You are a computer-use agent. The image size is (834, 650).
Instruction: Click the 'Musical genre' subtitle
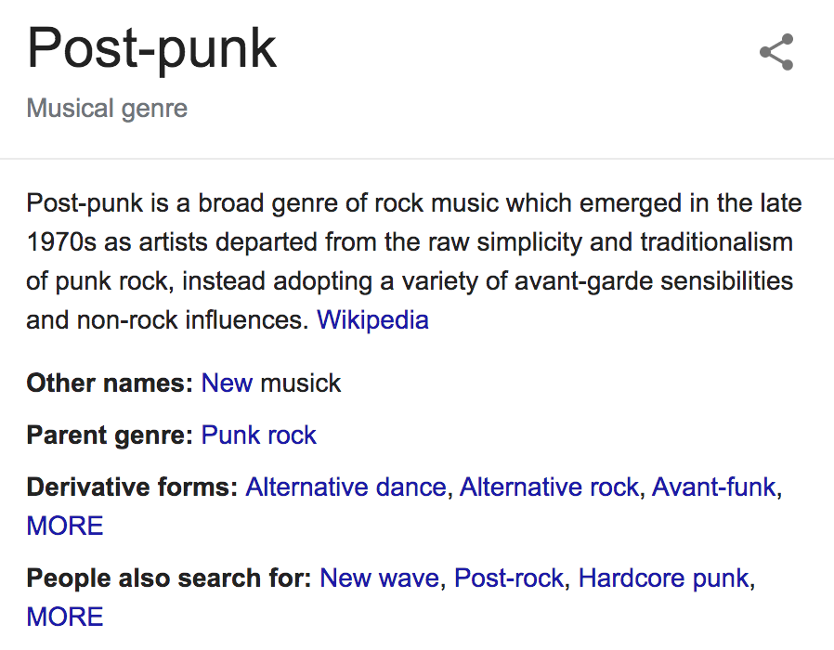(x=107, y=109)
